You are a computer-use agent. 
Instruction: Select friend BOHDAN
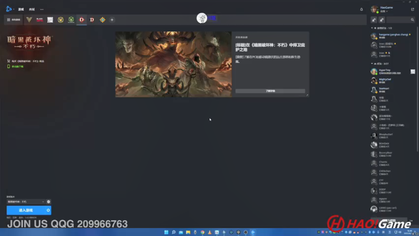click(393, 145)
